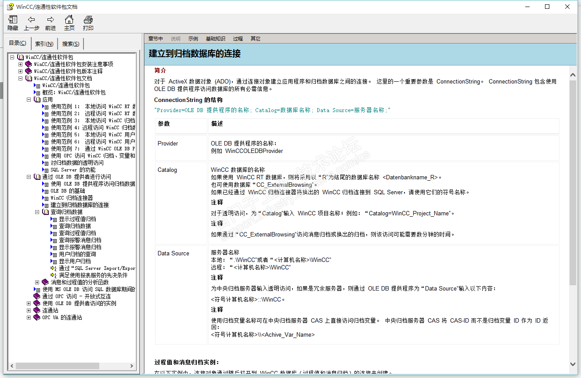Image resolution: width=581 pixels, height=378 pixels.
Task: Click the book icon for WinCC/连通性软件包安装注意事项
Action: (29, 64)
